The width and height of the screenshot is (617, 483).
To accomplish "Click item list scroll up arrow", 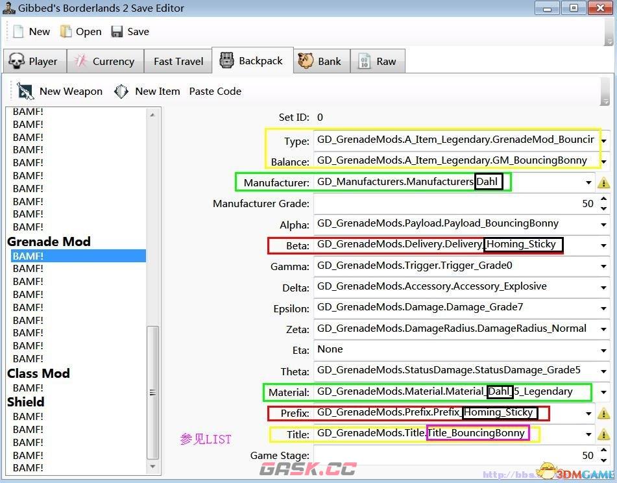I will (152, 115).
